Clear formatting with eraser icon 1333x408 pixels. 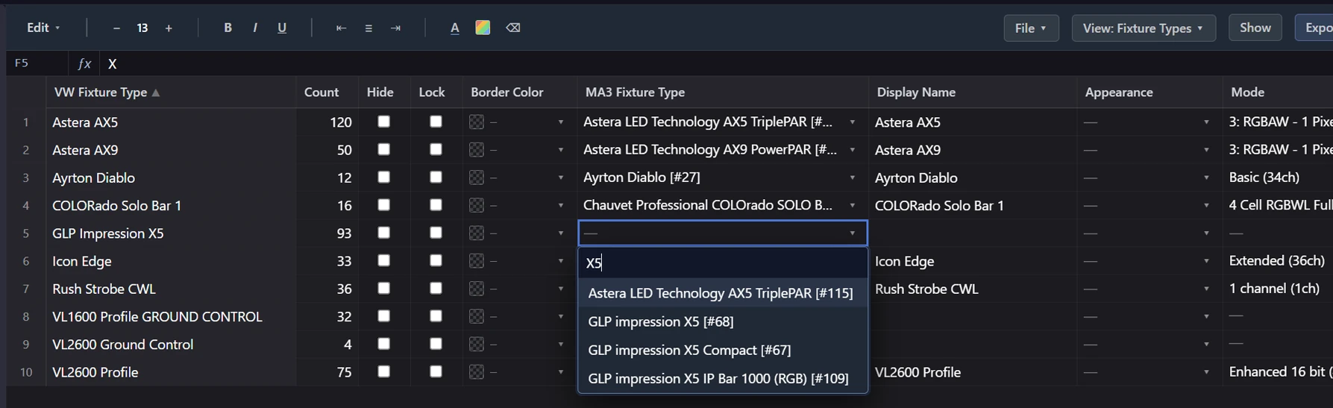pos(513,28)
